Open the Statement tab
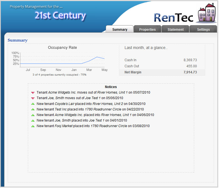The image size is (219, 188). [175, 29]
